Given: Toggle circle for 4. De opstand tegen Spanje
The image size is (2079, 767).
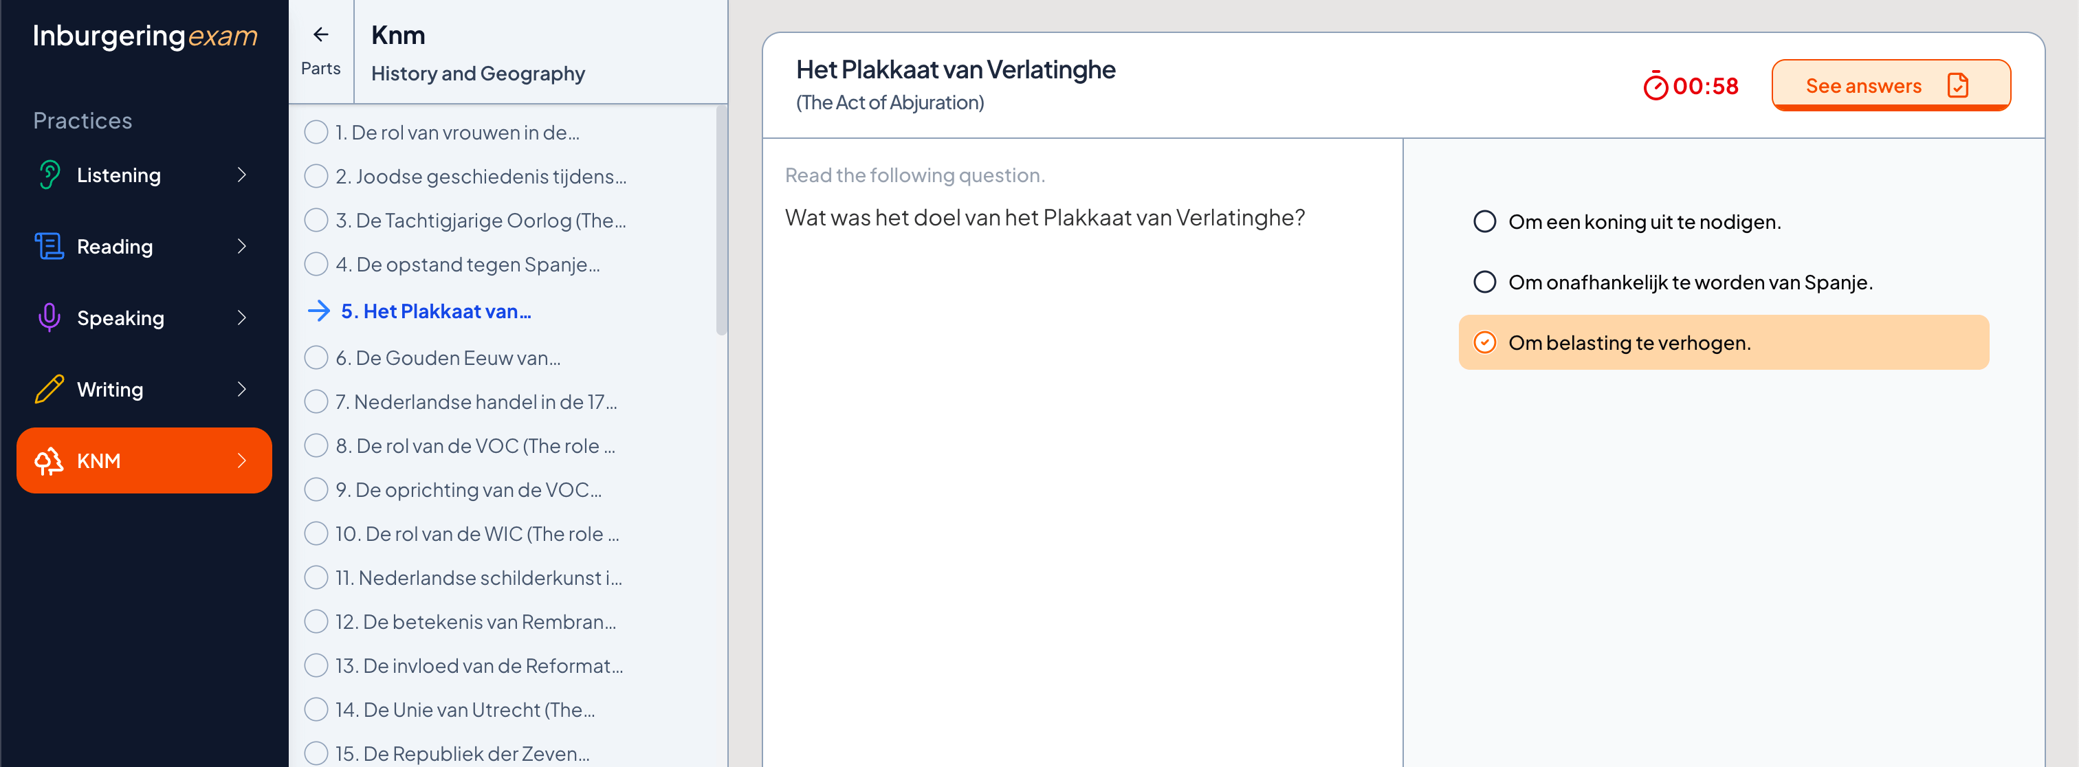Looking at the screenshot, I should click(x=316, y=264).
